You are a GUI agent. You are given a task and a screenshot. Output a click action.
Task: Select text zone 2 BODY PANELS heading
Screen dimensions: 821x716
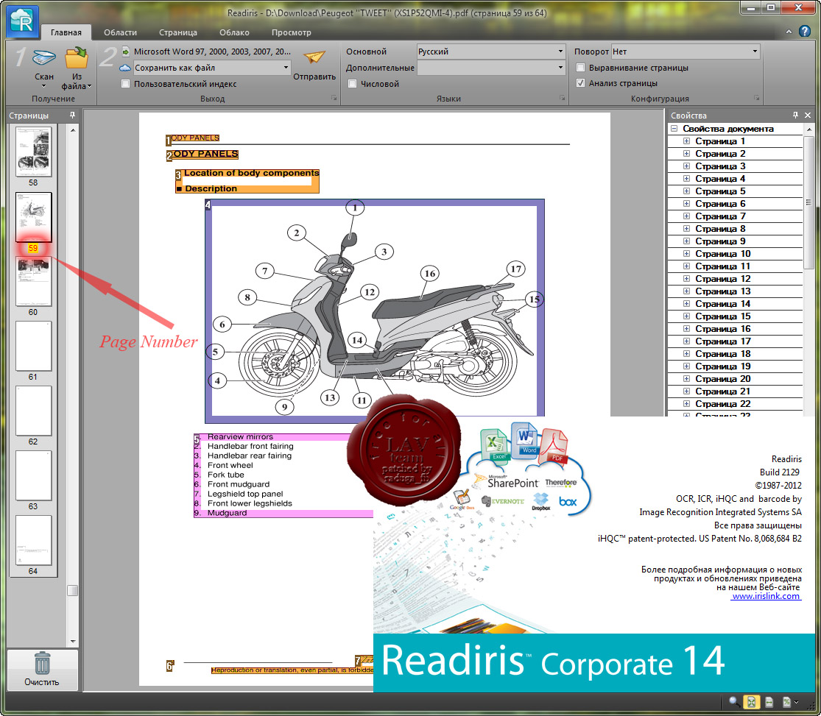coord(202,154)
